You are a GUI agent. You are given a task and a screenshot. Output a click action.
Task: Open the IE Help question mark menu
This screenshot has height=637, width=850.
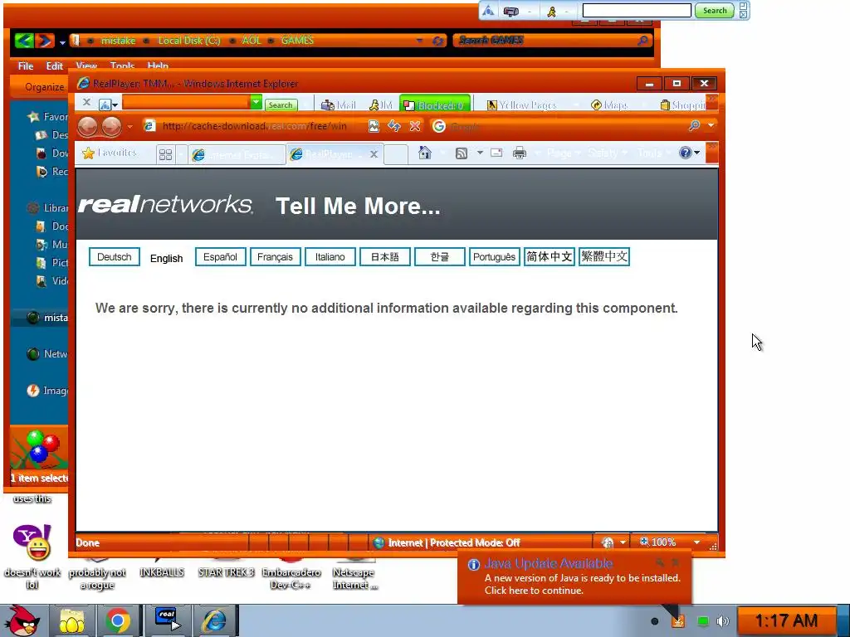click(689, 153)
